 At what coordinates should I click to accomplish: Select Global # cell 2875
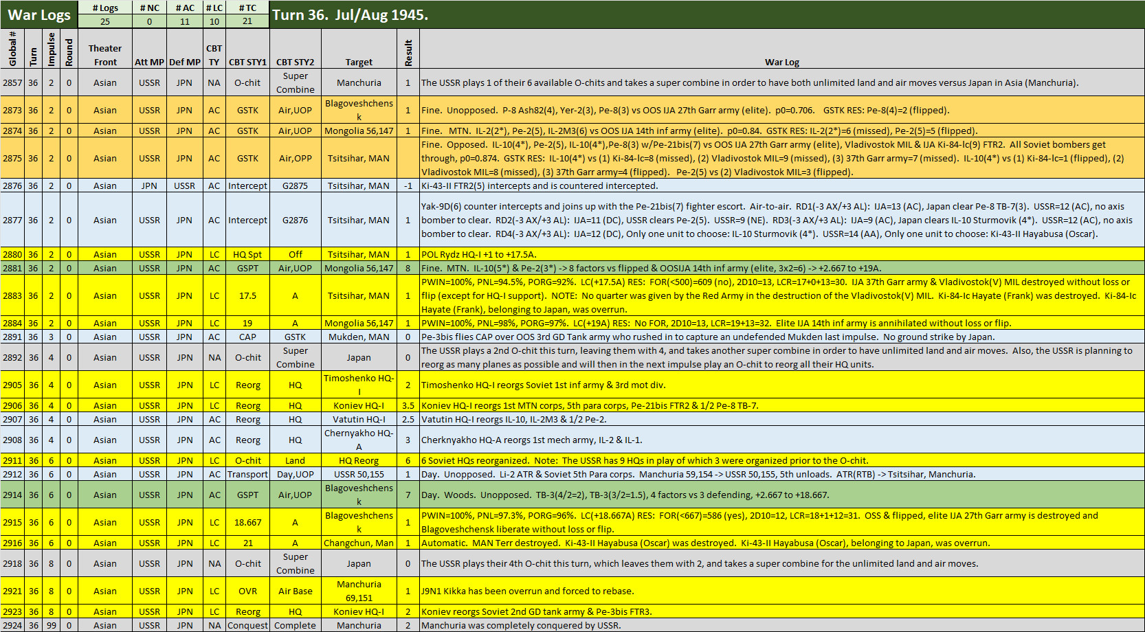12,158
